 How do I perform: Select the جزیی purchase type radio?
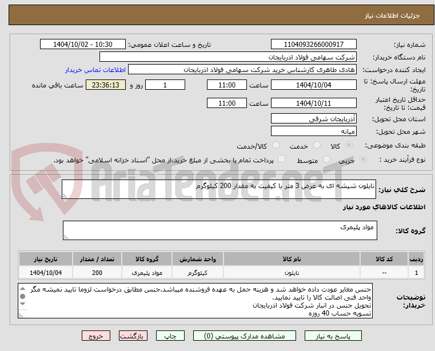(363, 159)
